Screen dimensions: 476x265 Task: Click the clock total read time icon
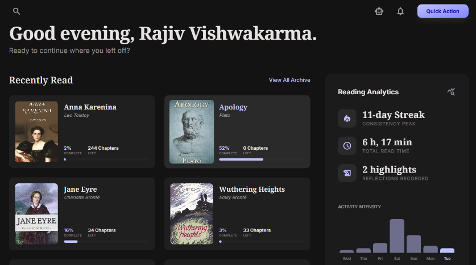tap(347, 146)
